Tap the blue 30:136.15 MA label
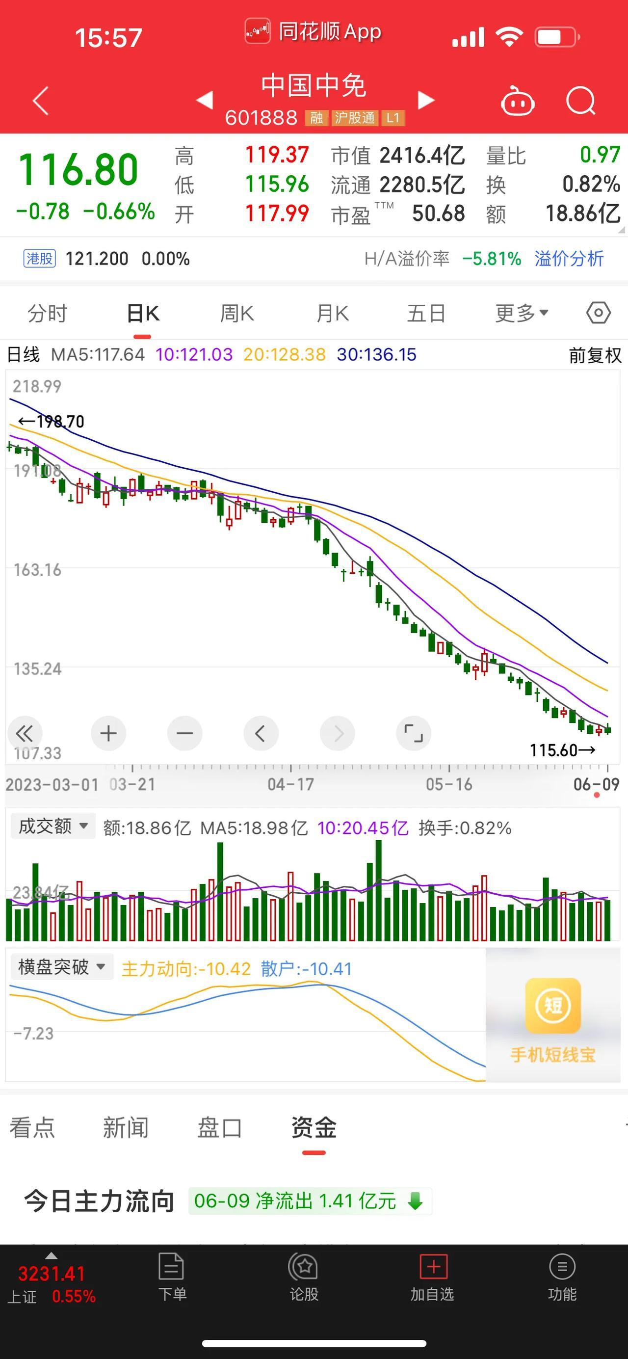 376,354
